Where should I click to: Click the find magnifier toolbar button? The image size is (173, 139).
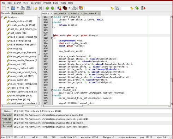(x=117, y=8)
